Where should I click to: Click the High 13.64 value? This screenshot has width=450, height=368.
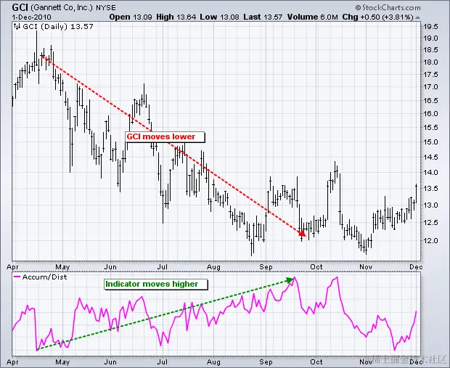[176, 17]
